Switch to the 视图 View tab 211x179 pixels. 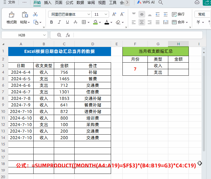point(102,3)
